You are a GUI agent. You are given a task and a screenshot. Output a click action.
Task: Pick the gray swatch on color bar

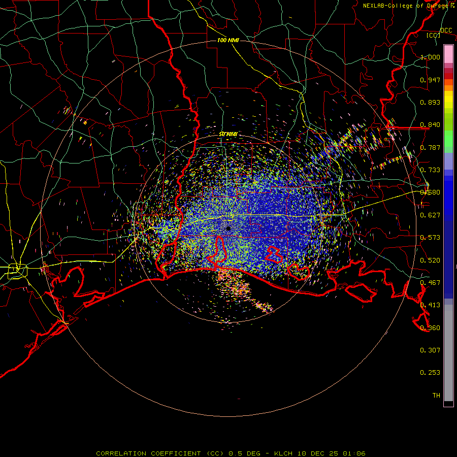(x=448, y=353)
